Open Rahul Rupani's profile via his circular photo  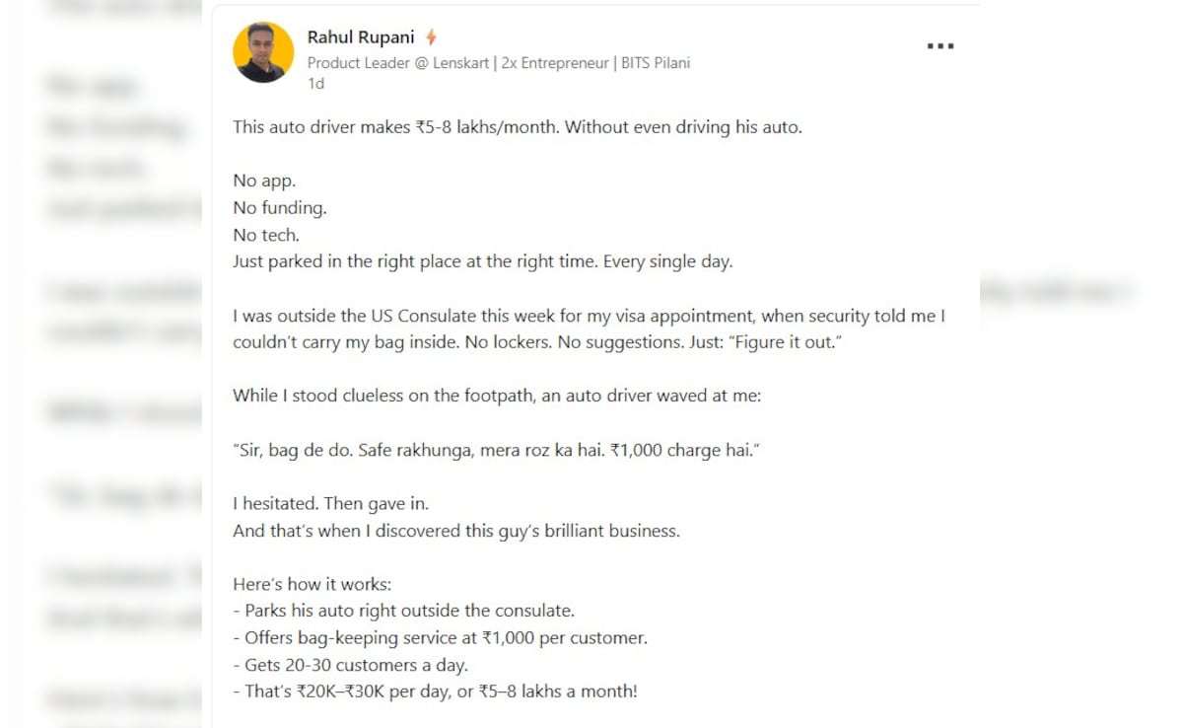tap(263, 51)
